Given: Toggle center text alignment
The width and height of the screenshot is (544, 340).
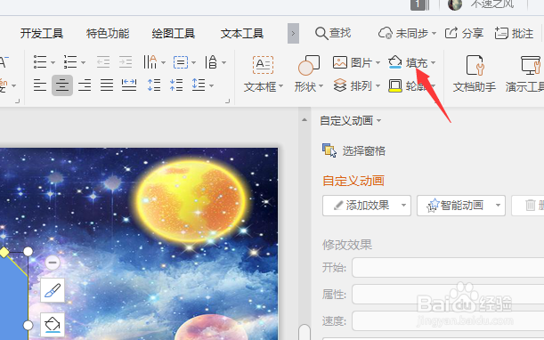Looking at the screenshot, I should pyautogui.click(x=62, y=85).
